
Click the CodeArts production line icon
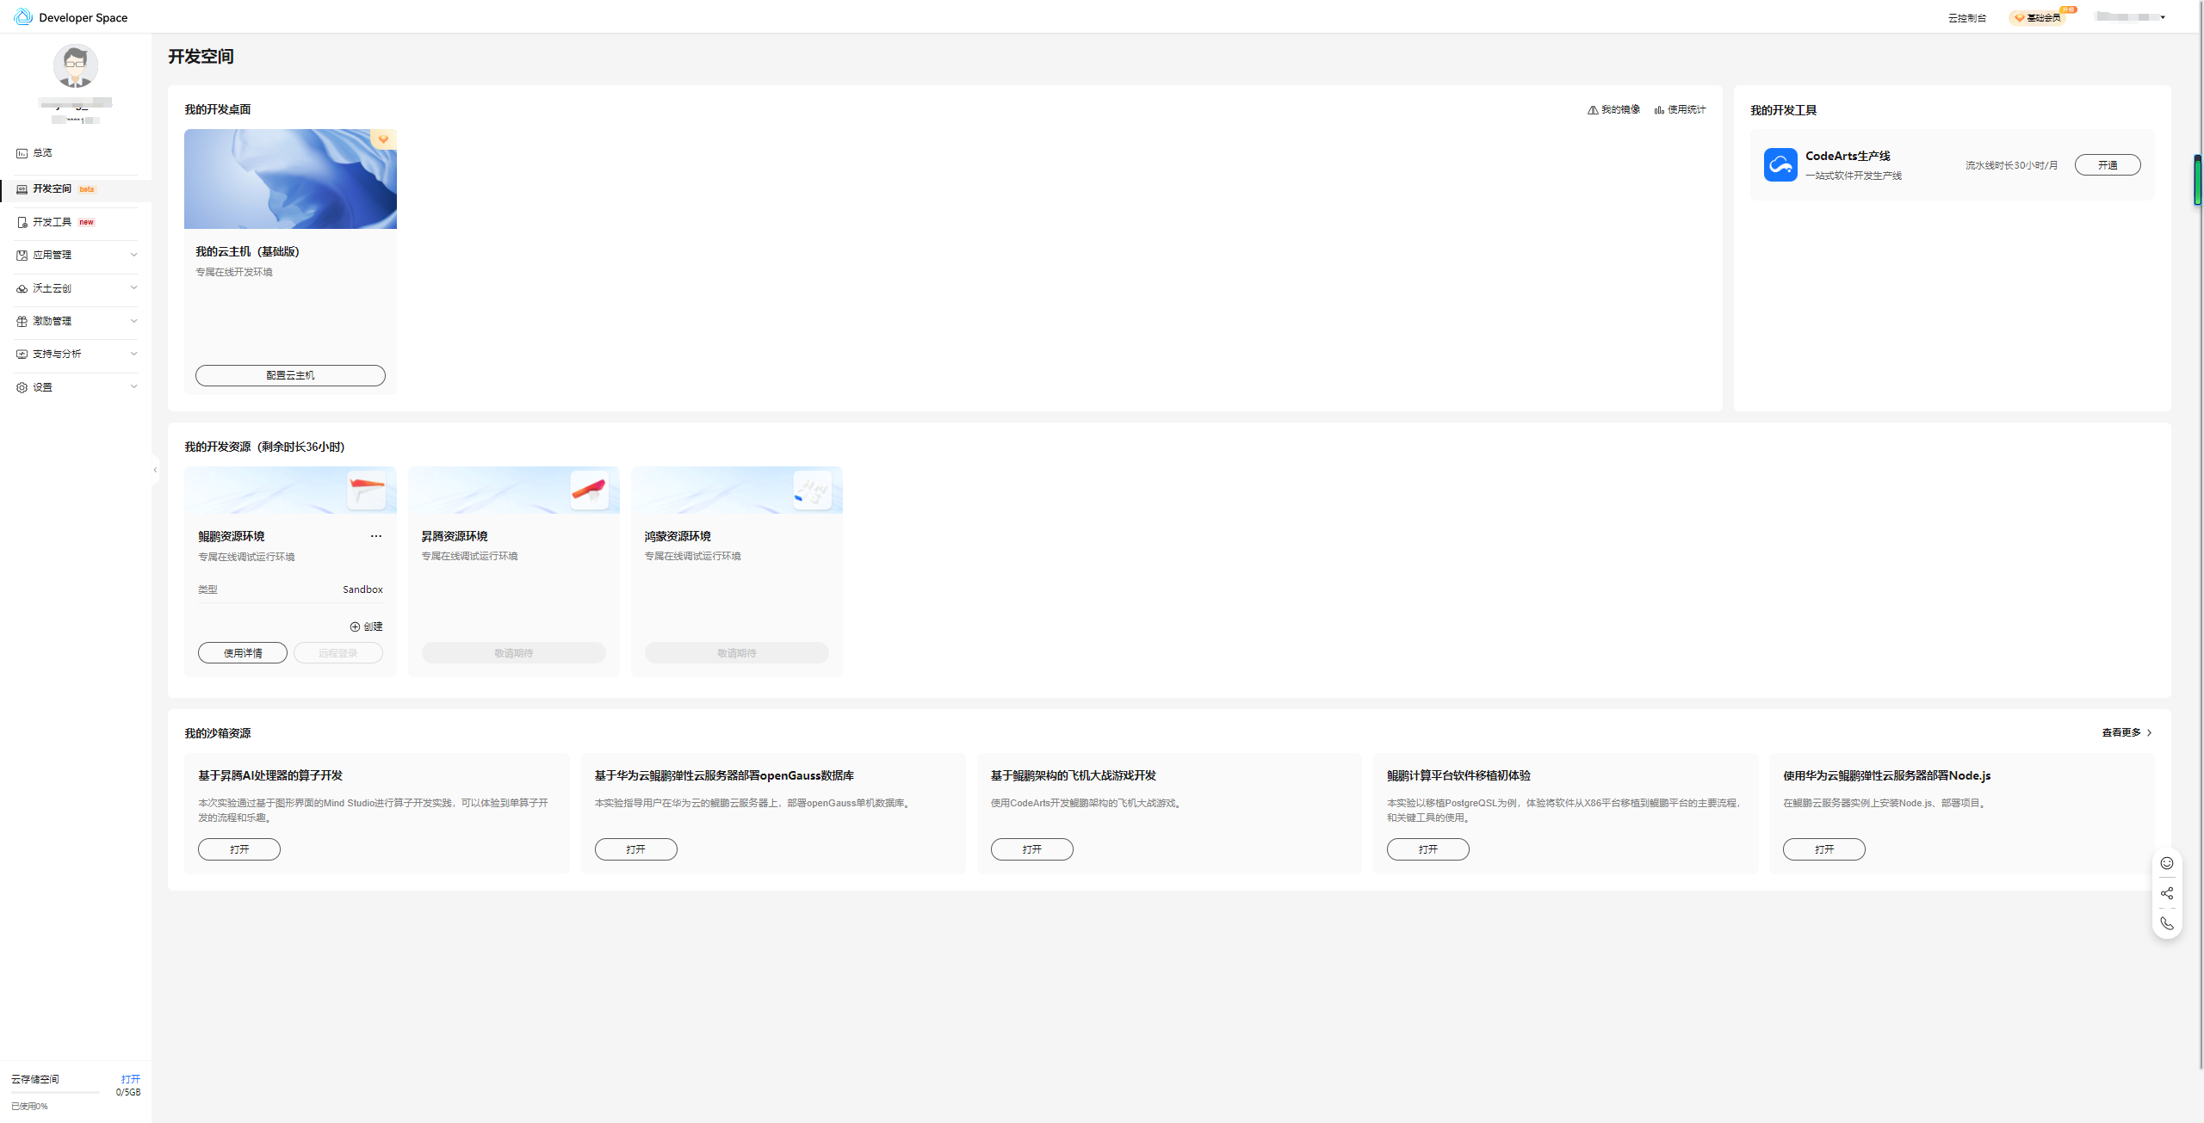[x=1780, y=164]
